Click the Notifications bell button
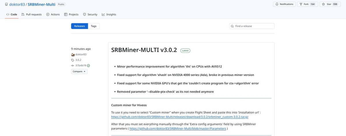Image resolution: width=346 pixels, height=136 pixels. [284, 4]
